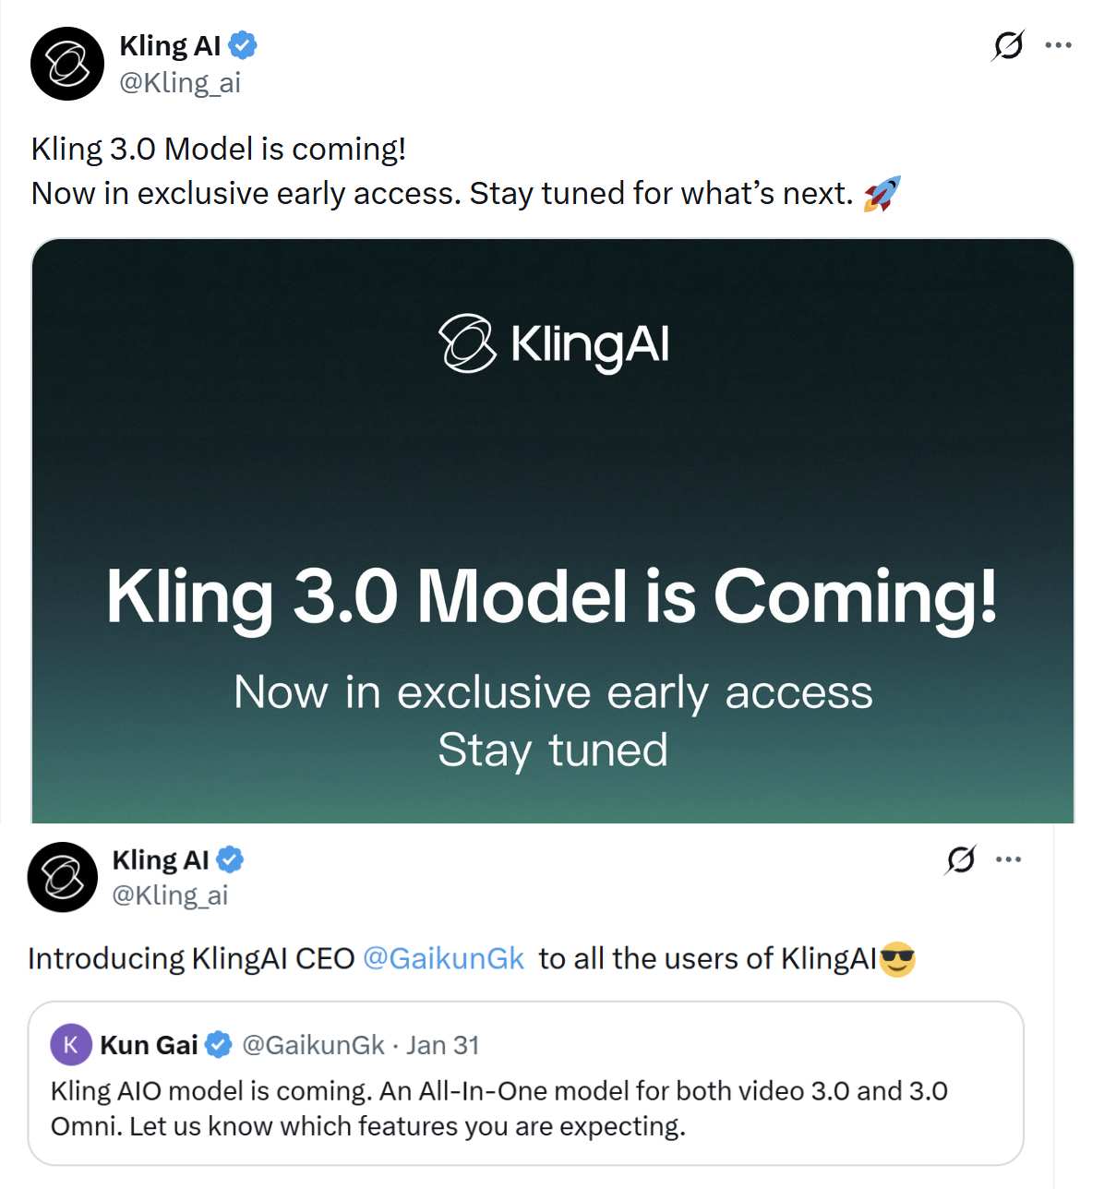
Task: Click the verified badge on the CEO introduction tweet
Action: [230, 860]
